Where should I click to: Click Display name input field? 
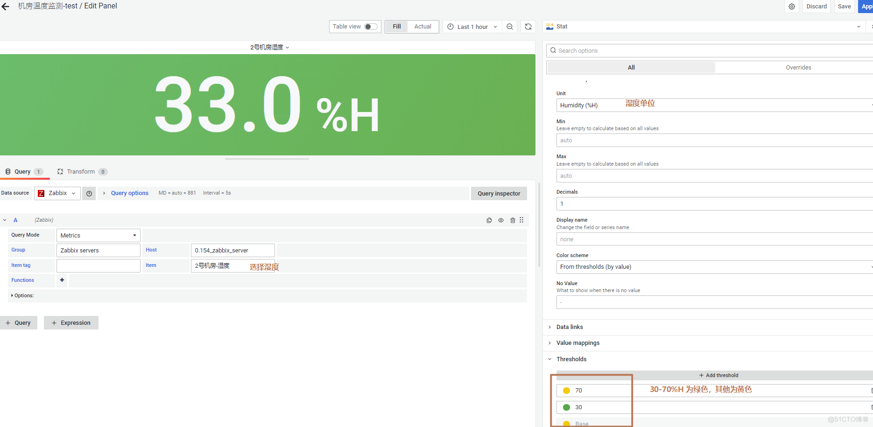tap(715, 239)
